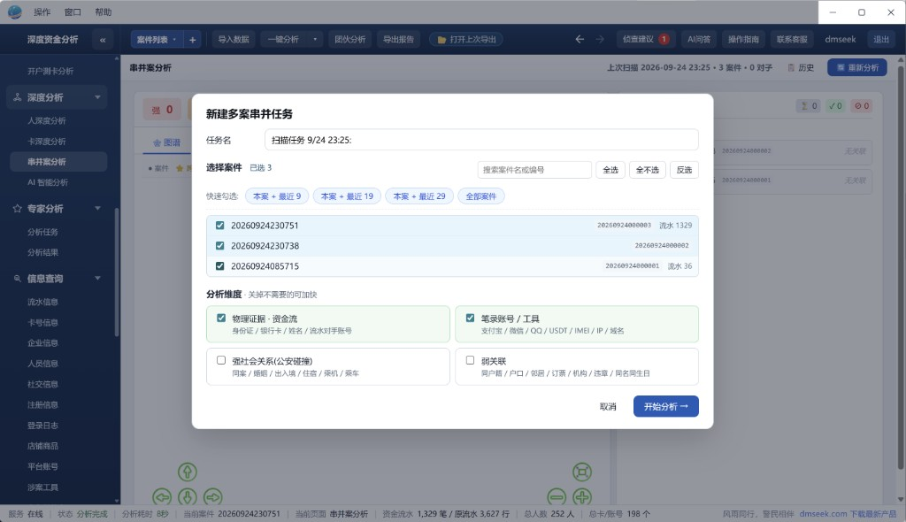Viewport: 906px width, 522px height.
Task: Enable 弱关联 dimension checkbox
Action: coord(470,360)
